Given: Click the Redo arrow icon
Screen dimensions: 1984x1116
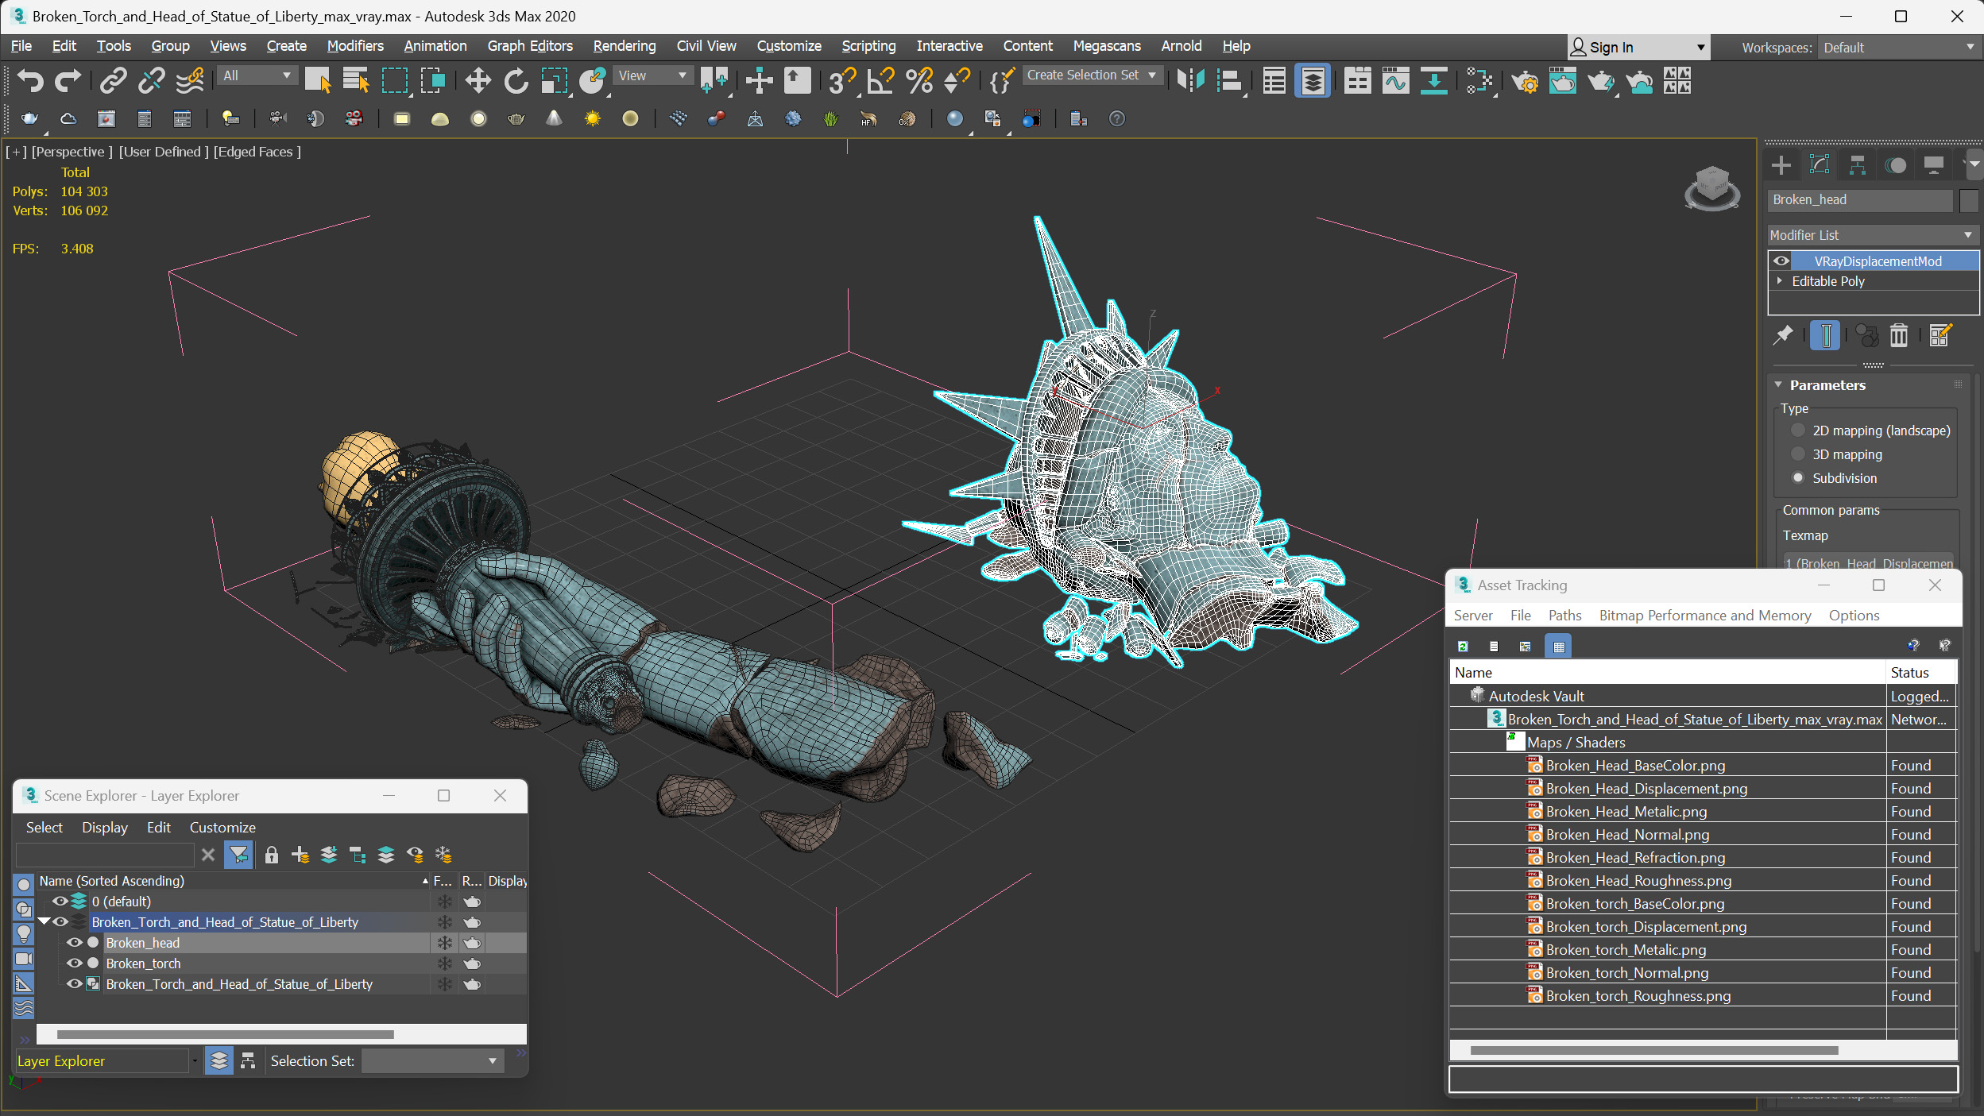Looking at the screenshot, I should (68, 80).
